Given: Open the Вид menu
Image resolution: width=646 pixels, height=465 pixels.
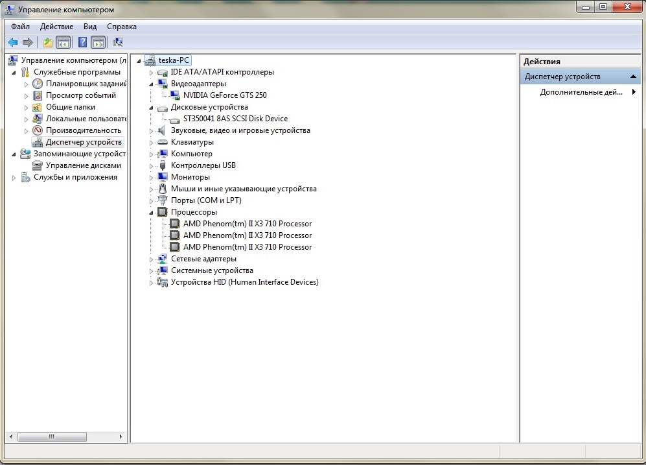Looking at the screenshot, I should pos(90,27).
